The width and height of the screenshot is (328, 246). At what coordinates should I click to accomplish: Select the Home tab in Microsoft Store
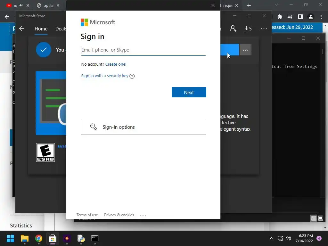point(41,29)
